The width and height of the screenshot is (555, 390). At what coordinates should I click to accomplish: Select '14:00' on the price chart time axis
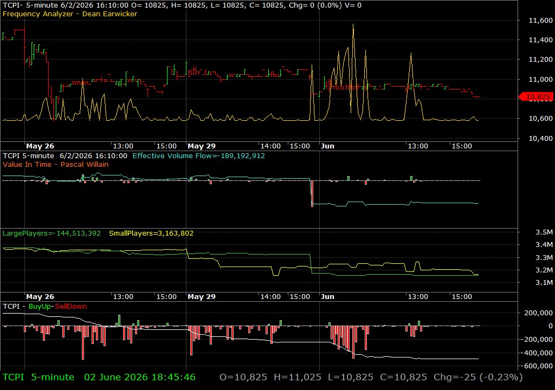click(x=270, y=146)
